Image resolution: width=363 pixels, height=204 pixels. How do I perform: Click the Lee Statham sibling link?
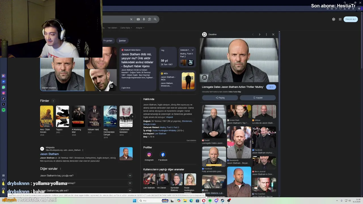pyautogui.click(x=161, y=134)
